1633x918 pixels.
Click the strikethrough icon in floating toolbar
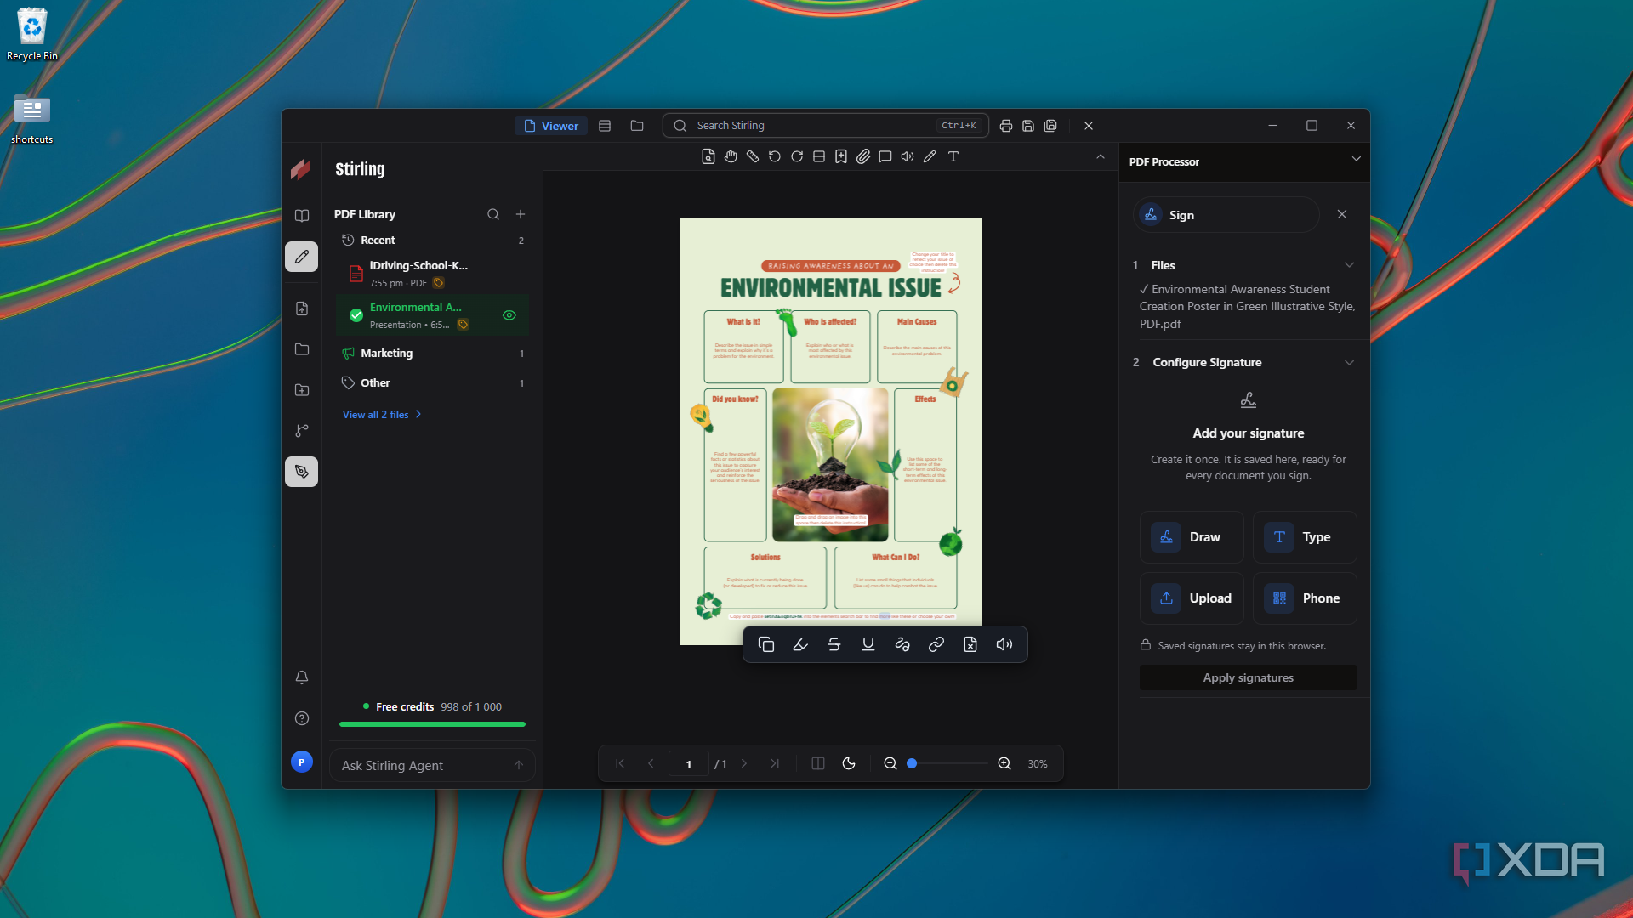[834, 644]
